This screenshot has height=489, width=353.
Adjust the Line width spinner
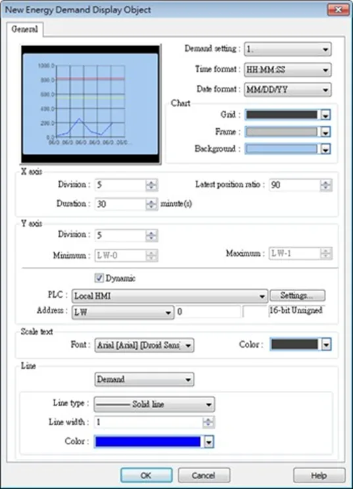[208, 422]
